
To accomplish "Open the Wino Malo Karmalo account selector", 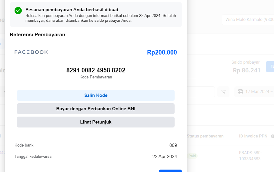I will click(x=248, y=20).
